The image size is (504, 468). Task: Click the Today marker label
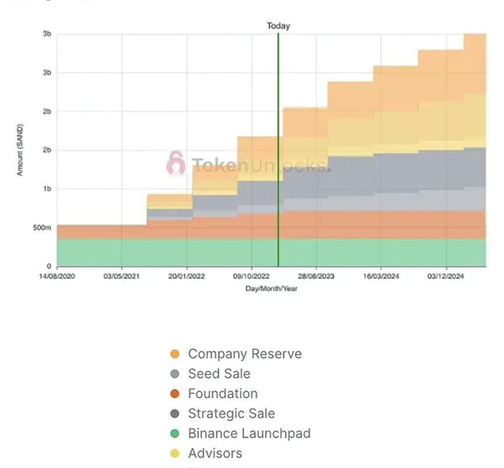point(279,26)
